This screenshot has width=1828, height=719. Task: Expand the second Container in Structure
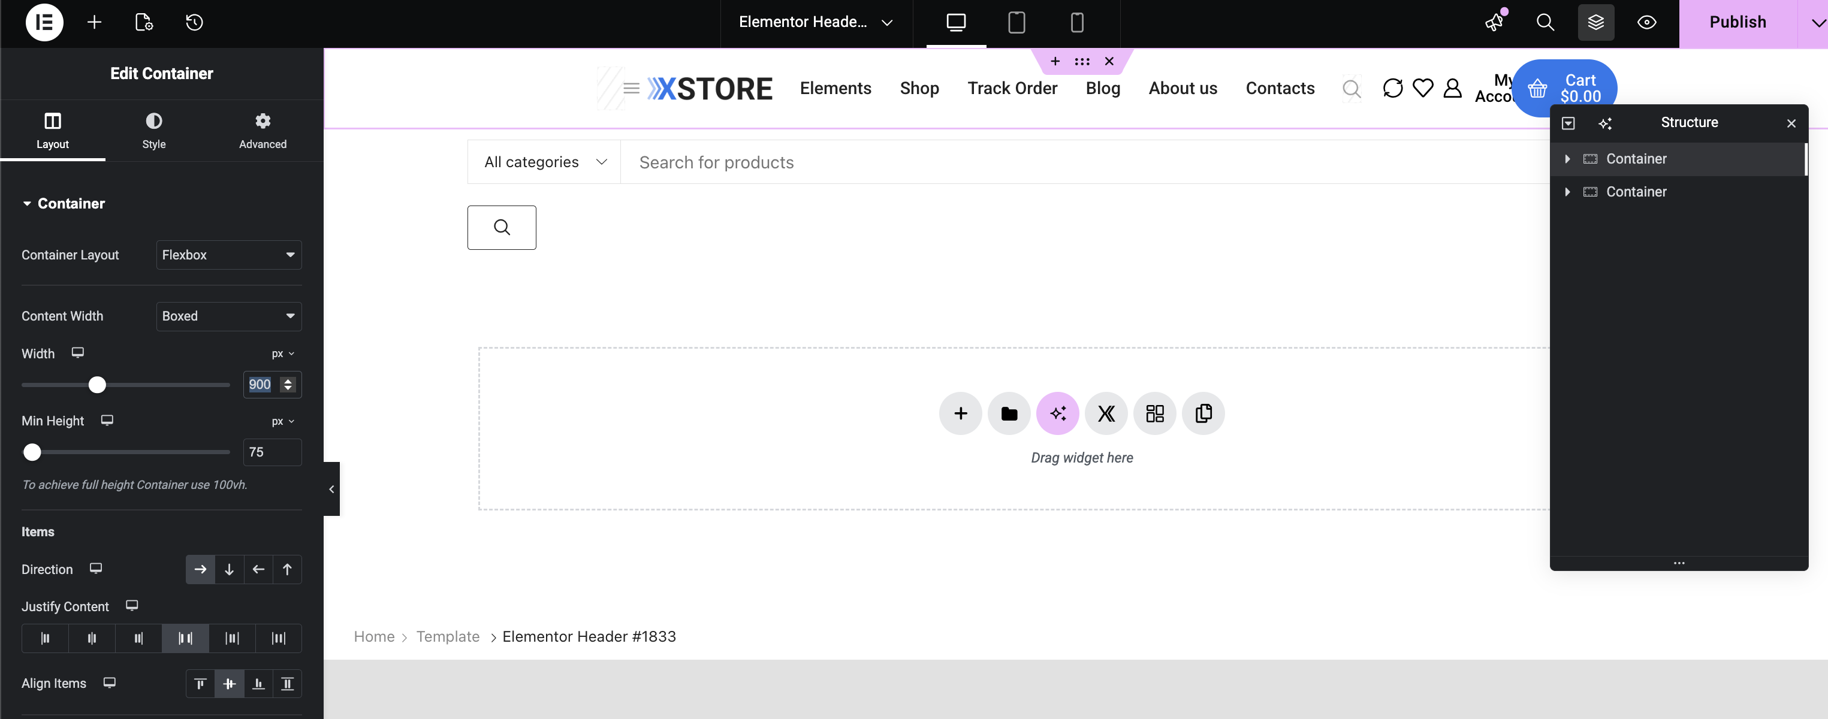[x=1567, y=192]
